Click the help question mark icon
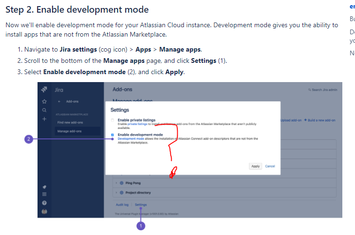This screenshot has height=235, width=355. (x=45, y=203)
